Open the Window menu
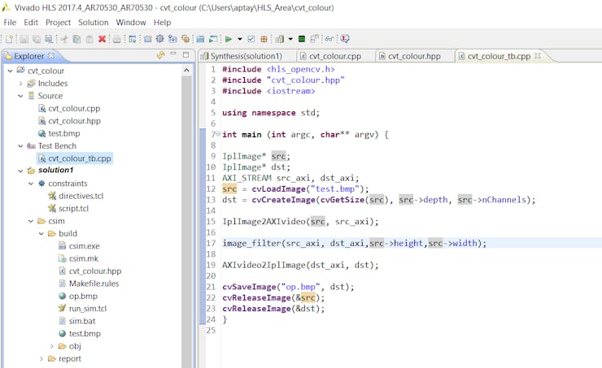The width and height of the screenshot is (602, 368). click(x=131, y=22)
